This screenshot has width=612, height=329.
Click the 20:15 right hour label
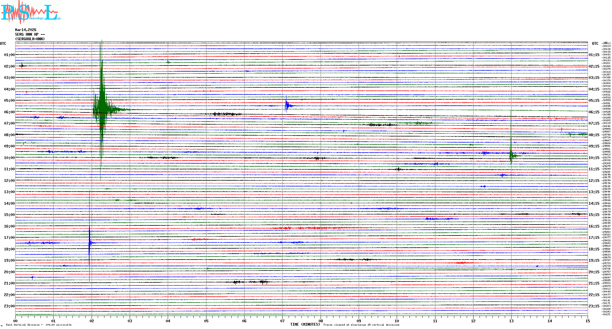[x=594, y=272]
